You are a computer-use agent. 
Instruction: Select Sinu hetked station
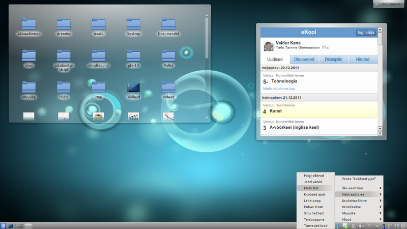pos(315,213)
